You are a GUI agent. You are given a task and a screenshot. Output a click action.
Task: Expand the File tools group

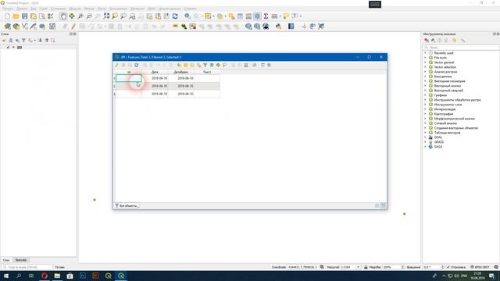[425, 58]
